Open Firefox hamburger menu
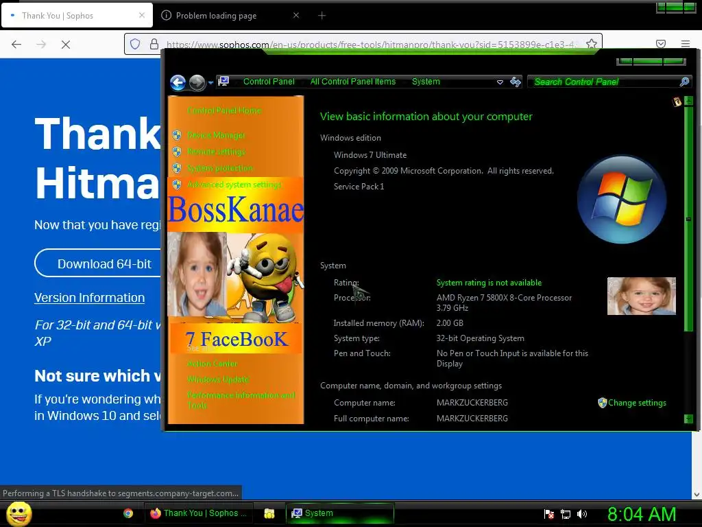The width and height of the screenshot is (702, 527). click(x=686, y=44)
